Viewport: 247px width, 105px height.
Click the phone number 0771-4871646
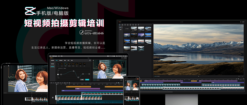[x=94, y=33]
